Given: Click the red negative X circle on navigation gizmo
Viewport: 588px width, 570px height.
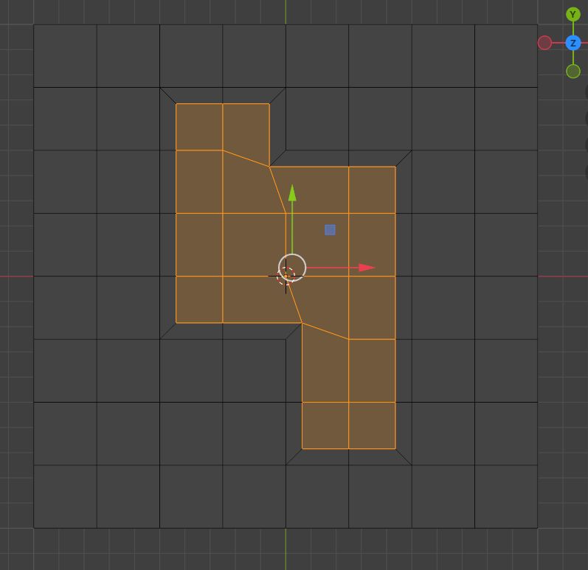Looking at the screenshot, I should 544,43.
